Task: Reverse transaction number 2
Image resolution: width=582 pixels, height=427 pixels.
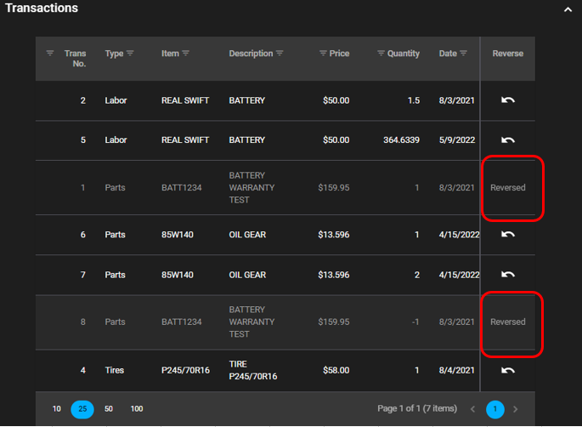Action: [x=507, y=100]
